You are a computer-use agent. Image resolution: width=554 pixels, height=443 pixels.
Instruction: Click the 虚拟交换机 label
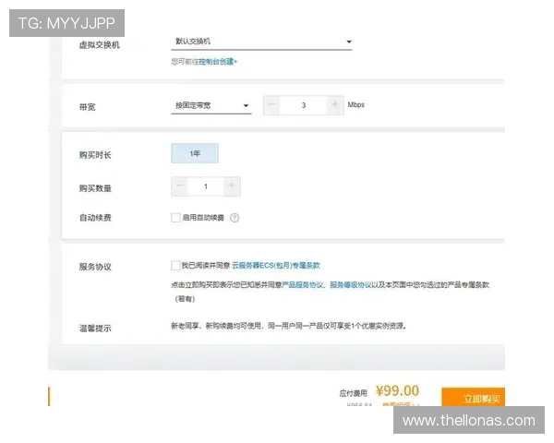[x=100, y=45]
